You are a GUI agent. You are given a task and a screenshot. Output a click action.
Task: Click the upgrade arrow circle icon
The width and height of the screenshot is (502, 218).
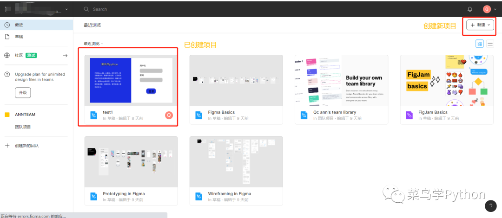point(7,74)
